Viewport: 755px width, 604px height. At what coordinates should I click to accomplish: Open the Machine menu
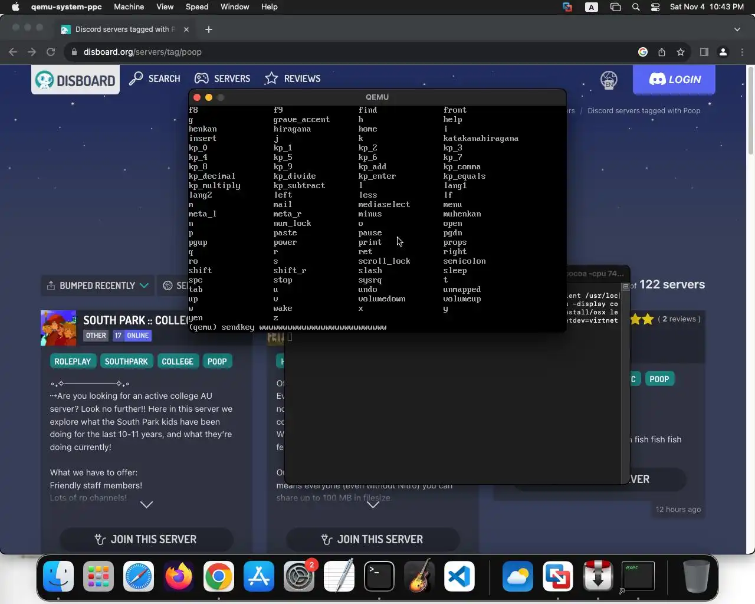(129, 7)
